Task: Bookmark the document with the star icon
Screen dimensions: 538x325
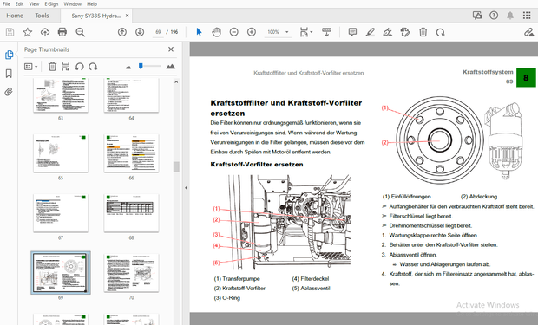Action: tap(28, 32)
